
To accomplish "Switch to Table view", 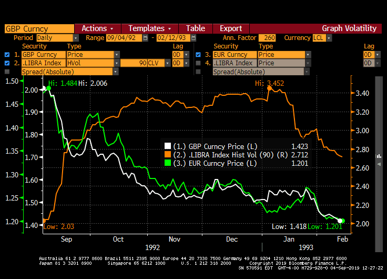I will point(196,28).
